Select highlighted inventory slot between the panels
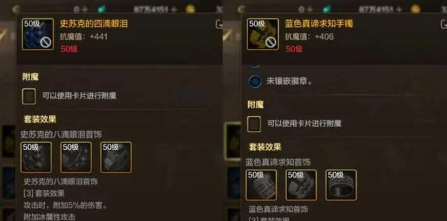The image size is (447, 221). click(232, 142)
